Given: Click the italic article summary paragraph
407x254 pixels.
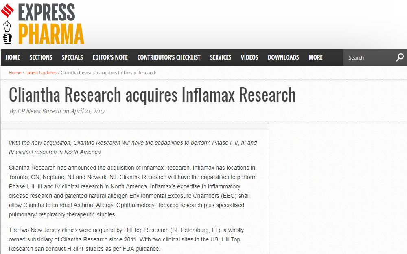Looking at the screenshot, I should click(133, 147).
